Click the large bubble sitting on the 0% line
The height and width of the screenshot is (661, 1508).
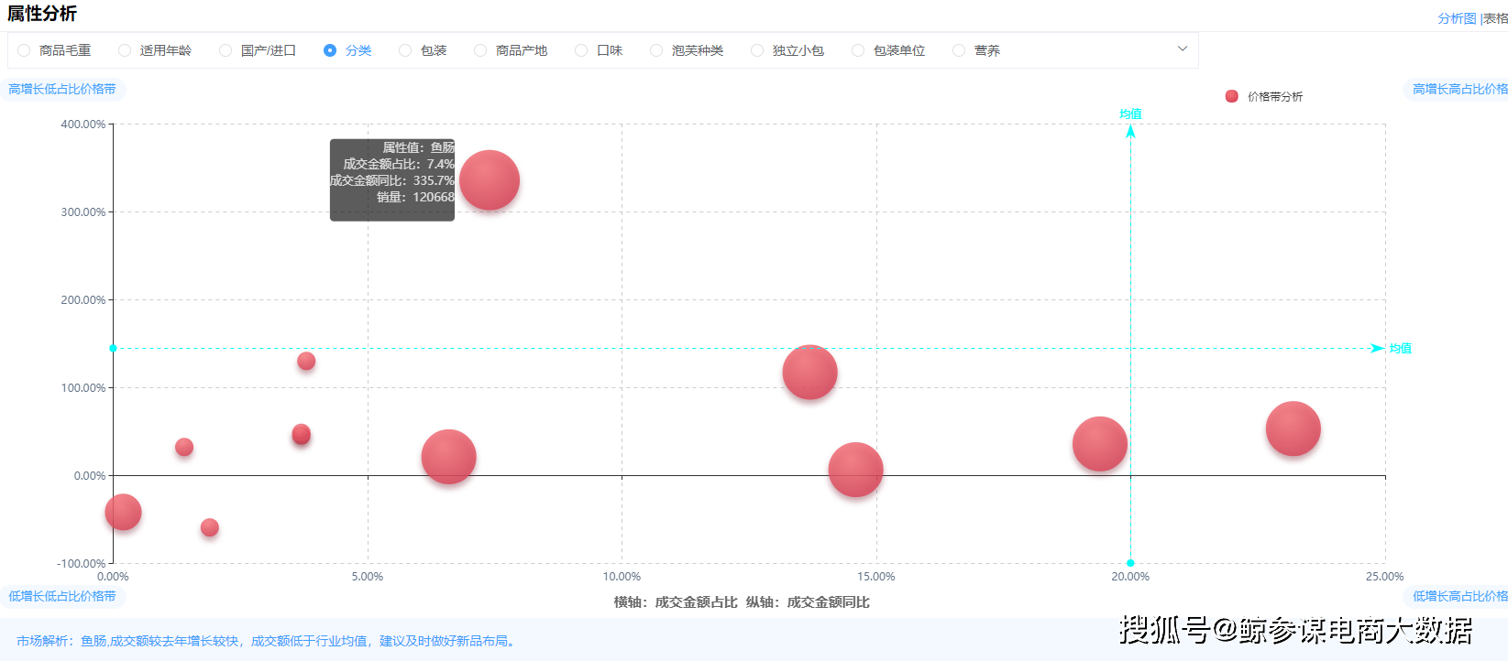click(855, 470)
